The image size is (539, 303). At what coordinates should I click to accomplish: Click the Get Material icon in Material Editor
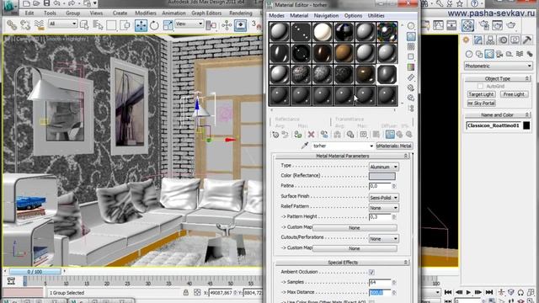[x=275, y=135]
